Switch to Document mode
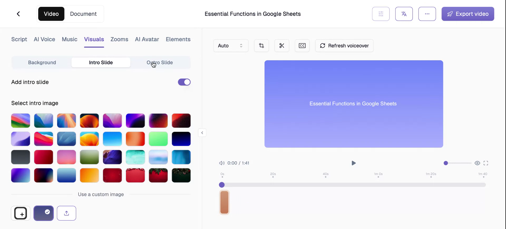This screenshot has height=229, width=506. [x=83, y=14]
